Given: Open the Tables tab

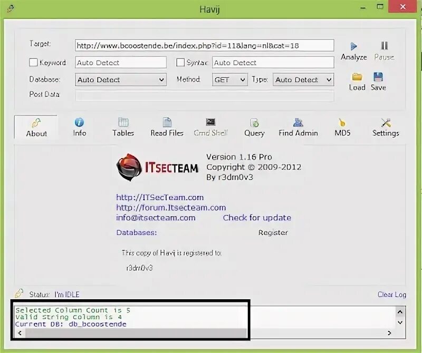Looking at the screenshot, I should 123,128.
